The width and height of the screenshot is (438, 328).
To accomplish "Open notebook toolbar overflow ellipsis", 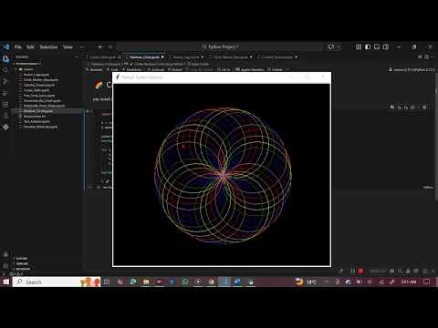I will (x=287, y=69).
